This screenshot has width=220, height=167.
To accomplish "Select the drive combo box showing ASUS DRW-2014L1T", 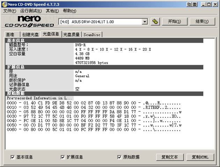I will [103, 22].
